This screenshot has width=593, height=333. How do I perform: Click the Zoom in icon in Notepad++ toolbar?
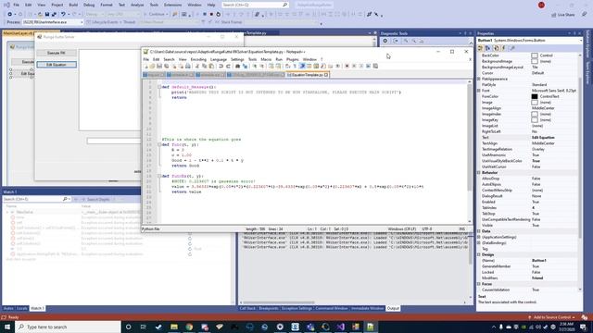255,66
